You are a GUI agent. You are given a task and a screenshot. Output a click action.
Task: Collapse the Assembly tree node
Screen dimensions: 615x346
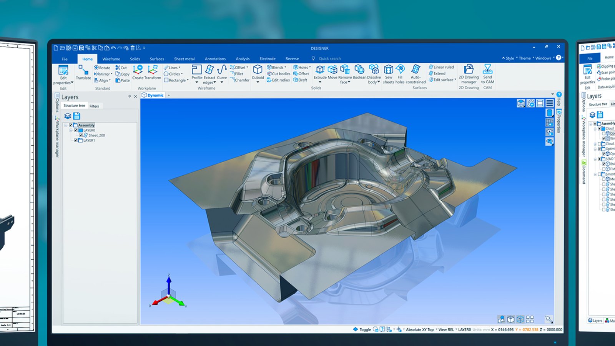(x=66, y=125)
